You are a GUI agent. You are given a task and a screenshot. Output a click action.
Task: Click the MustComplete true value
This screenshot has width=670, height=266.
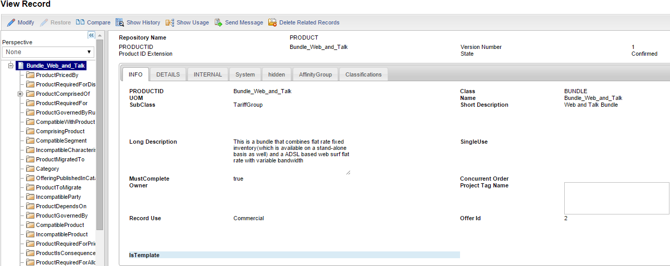point(238,179)
